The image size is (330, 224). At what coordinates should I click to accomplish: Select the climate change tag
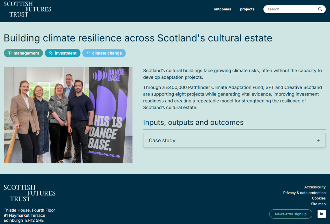point(104,53)
